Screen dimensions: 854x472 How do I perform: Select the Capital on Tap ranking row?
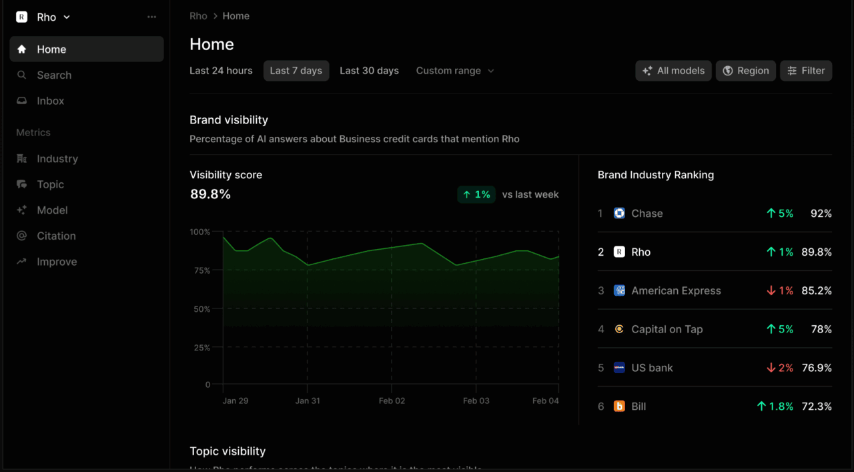714,329
